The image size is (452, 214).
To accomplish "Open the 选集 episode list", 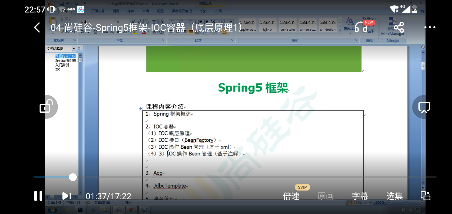I will [395, 196].
